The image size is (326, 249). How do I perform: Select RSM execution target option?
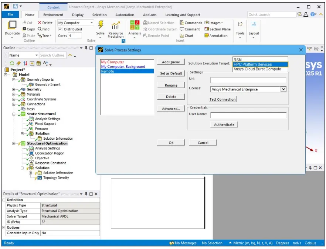[x=260, y=60]
